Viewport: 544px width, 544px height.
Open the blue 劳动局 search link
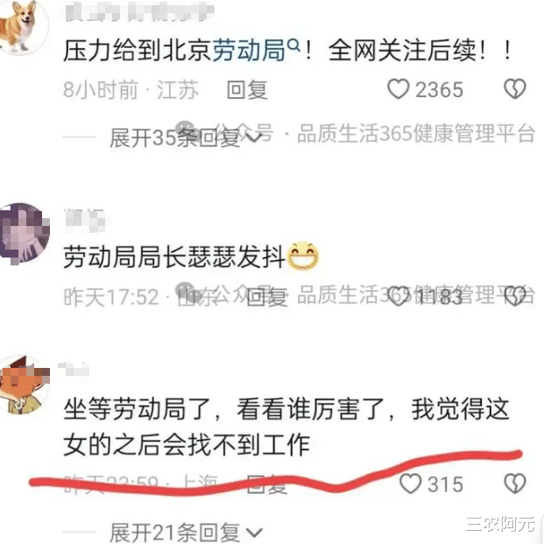click(249, 50)
